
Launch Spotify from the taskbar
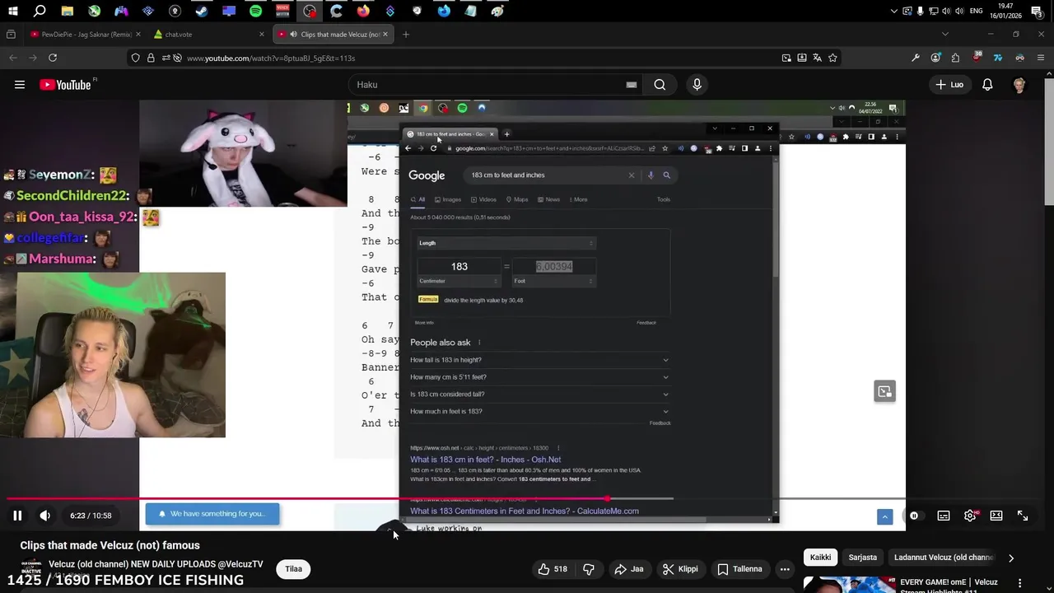point(255,12)
